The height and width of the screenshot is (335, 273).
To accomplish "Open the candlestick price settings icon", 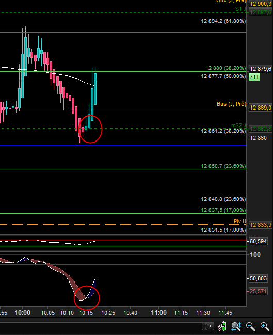I will pyautogui.click(x=222, y=326).
